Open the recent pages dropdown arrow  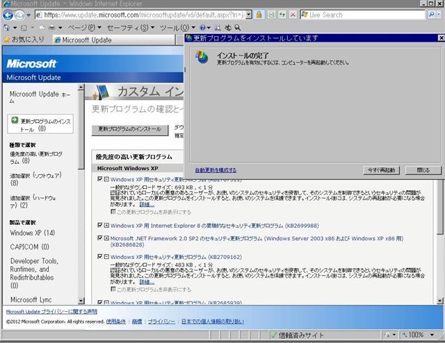tap(29, 15)
